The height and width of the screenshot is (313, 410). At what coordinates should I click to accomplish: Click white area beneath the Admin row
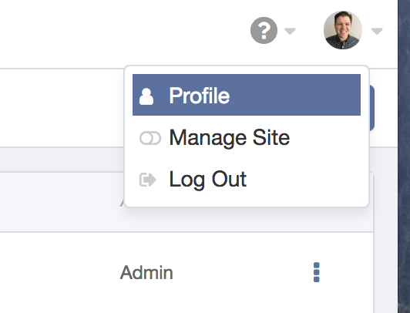(x=183, y=301)
